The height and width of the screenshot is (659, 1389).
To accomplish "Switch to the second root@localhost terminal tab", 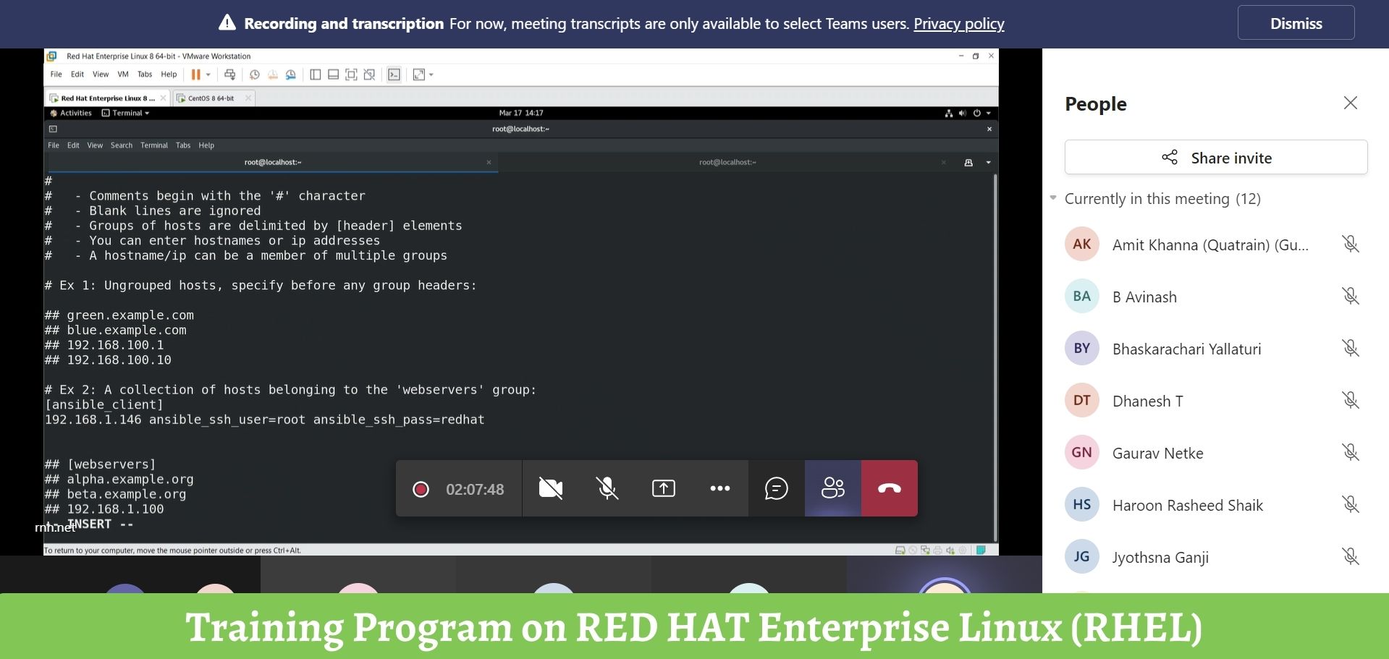I will pos(727,163).
